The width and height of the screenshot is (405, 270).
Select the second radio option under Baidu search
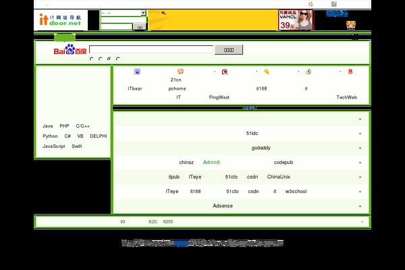(x=100, y=59)
